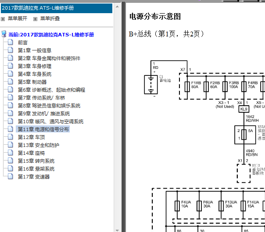Open 第5章 制动器 chapter

32,82
